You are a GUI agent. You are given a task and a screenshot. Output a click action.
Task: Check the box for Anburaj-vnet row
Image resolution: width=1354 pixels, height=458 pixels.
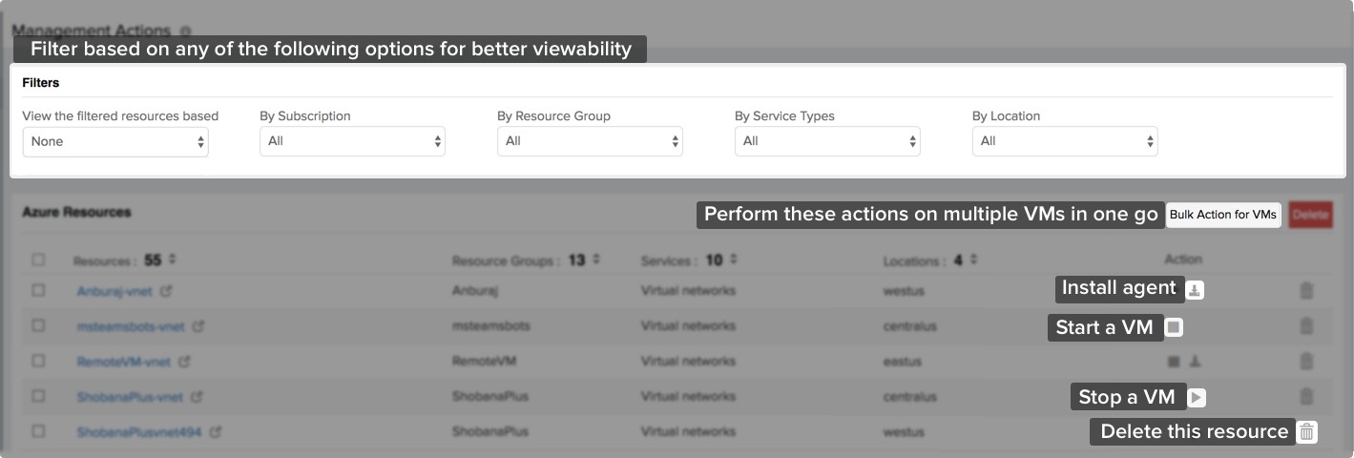tap(38, 290)
